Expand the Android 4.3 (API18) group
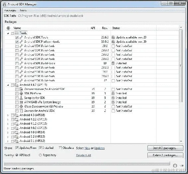This screenshot has width=188, height=174. click(x=8, y=115)
